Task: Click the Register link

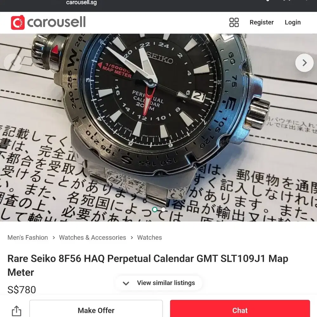Action: pyautogui.click(x=261, y=22)
